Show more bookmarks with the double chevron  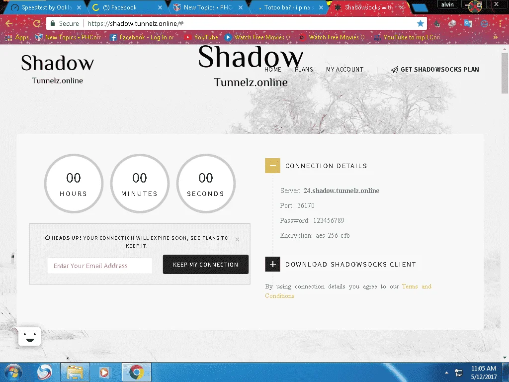click(x=496, y=37)
